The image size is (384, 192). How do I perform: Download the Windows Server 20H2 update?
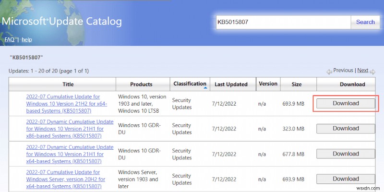(x=346, y=179)
